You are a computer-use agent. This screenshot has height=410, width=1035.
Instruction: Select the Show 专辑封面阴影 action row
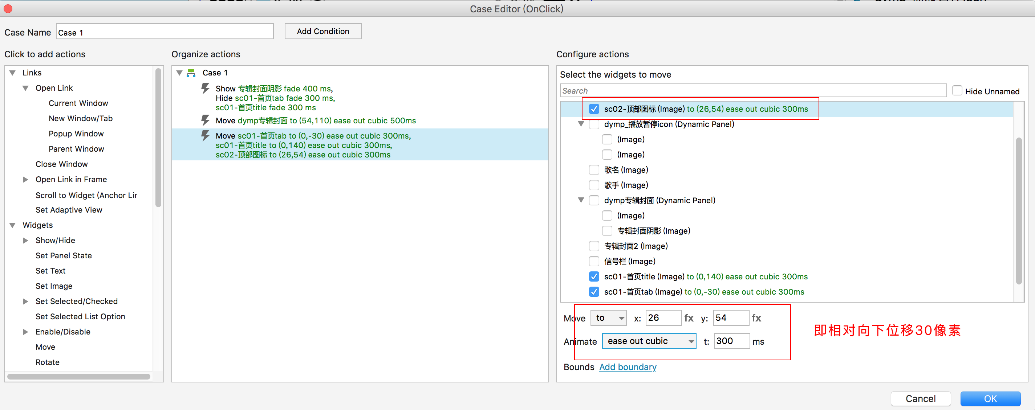[x=360, y=98]
